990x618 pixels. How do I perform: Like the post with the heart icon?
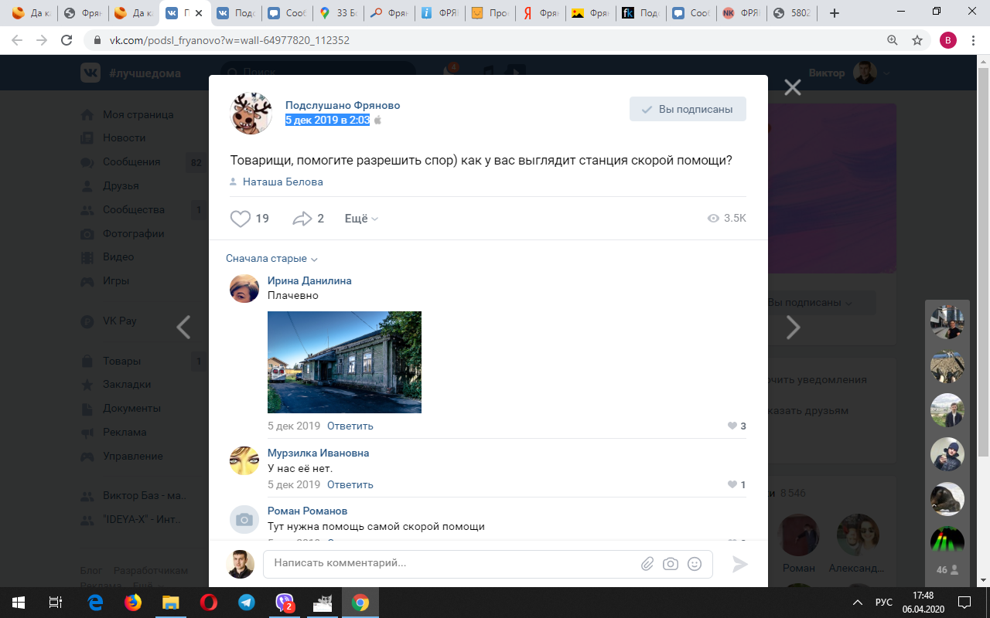241,219
